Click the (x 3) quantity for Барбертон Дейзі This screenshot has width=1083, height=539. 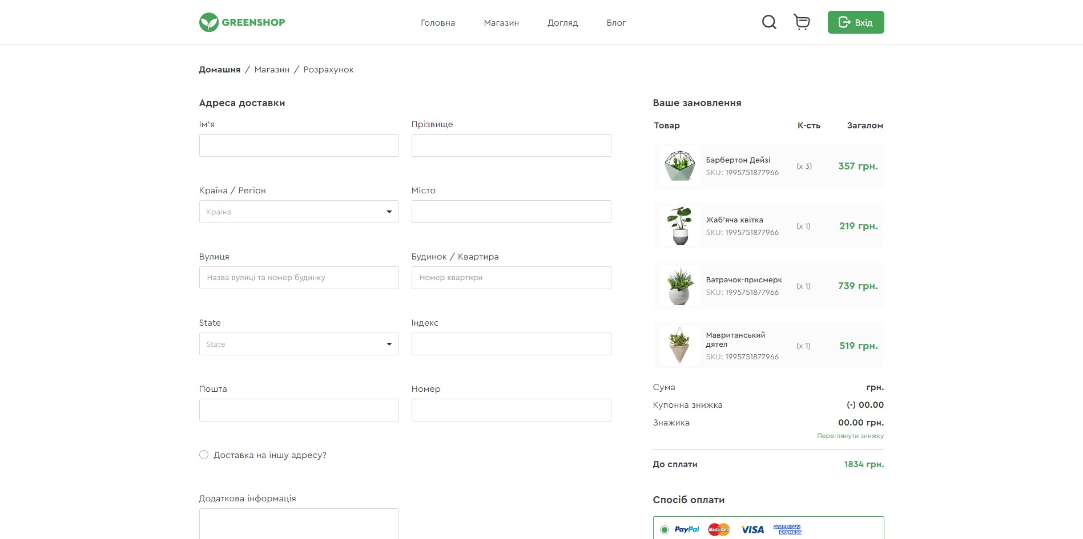tap(804, 166)
